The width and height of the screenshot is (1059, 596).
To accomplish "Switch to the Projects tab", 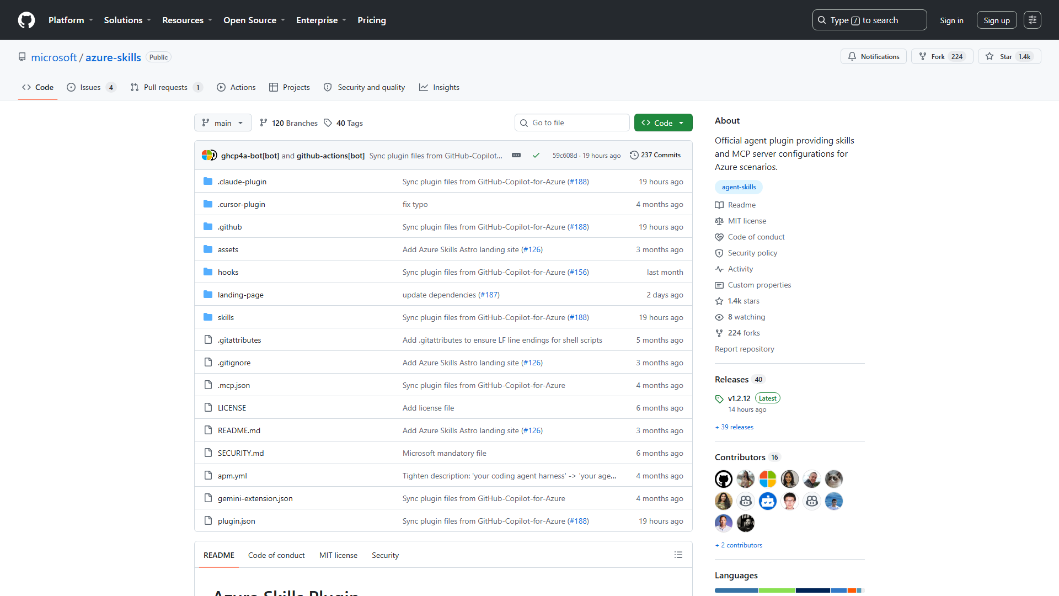I will click(x=290, y=87).
